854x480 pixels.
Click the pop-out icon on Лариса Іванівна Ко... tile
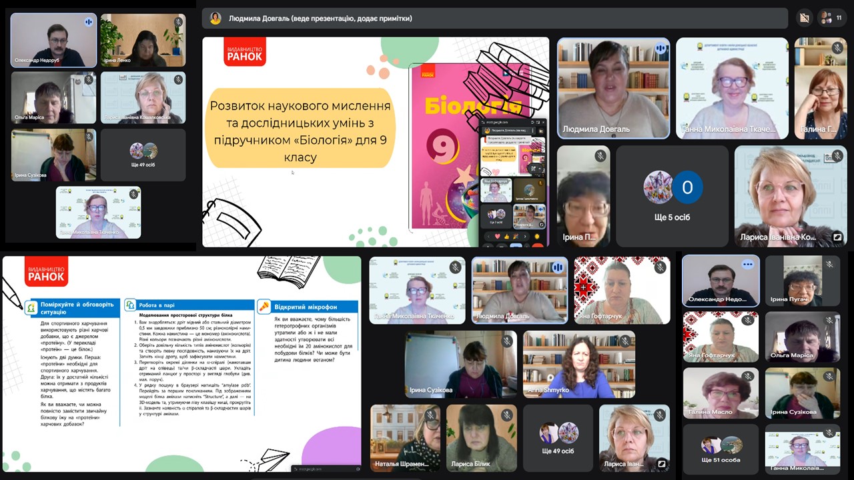(x=837, y=237)
